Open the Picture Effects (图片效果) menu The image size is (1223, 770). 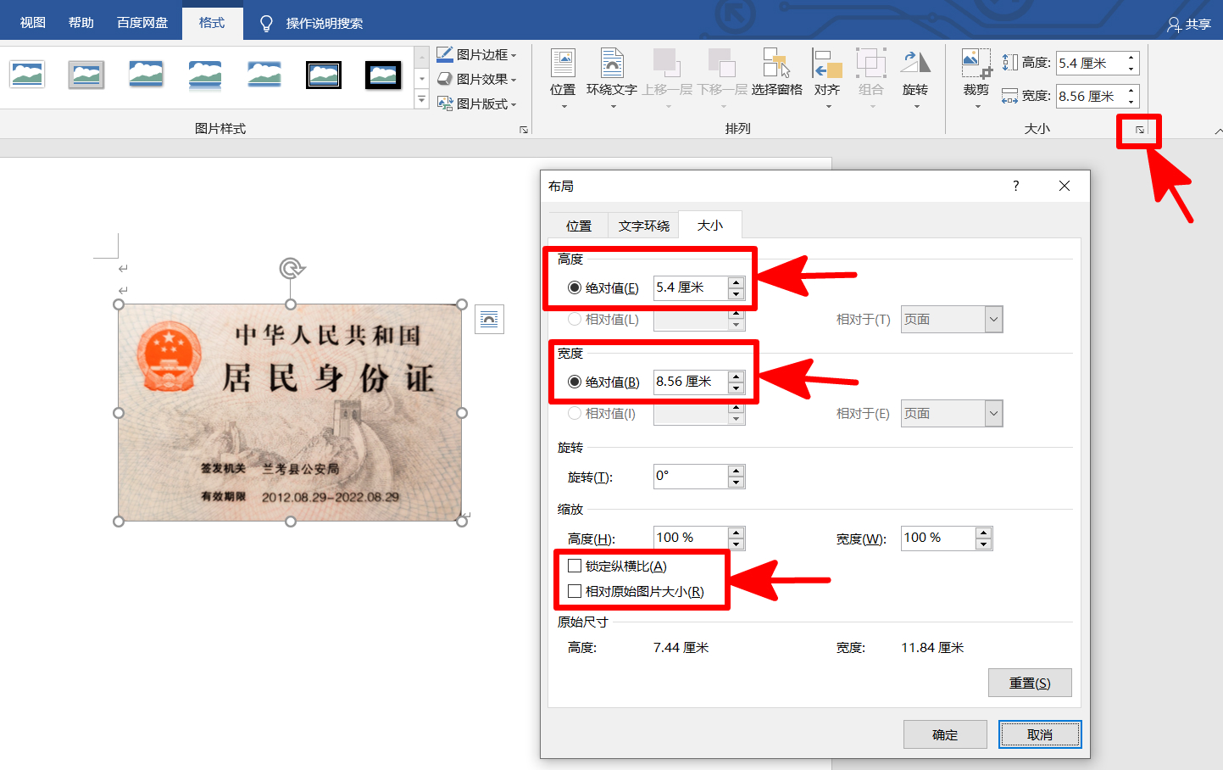477,79
